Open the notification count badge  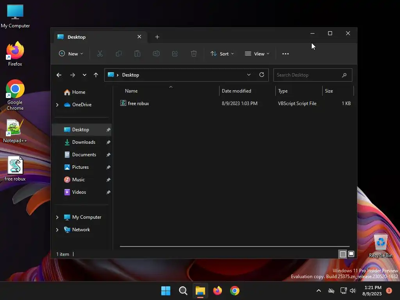[x=389, y=291]
